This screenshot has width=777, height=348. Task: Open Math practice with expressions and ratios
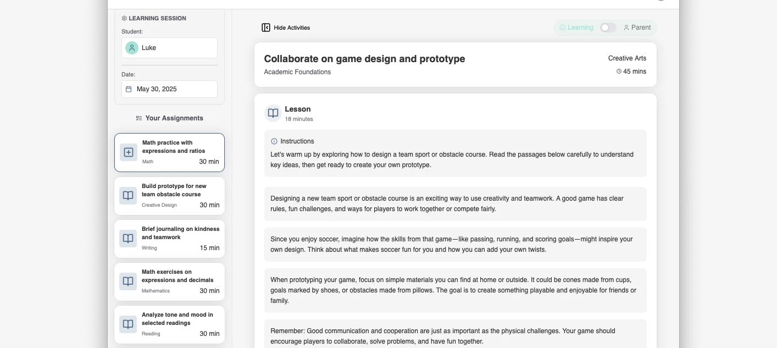pos(174,147)
